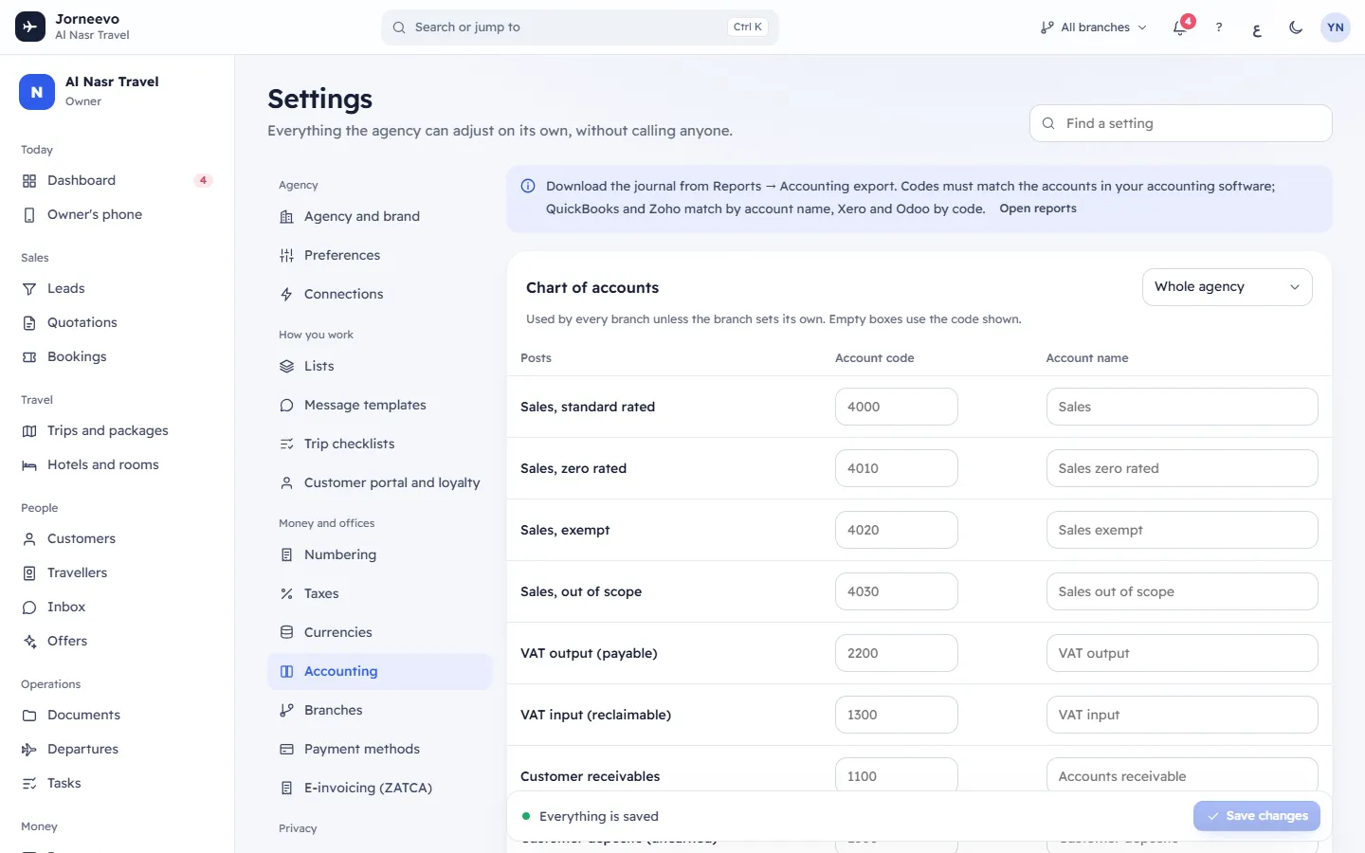The image size is (1365, 853).
Task: Open Owner's phone page
Action: pyautogui.click(x=118, y=214)
